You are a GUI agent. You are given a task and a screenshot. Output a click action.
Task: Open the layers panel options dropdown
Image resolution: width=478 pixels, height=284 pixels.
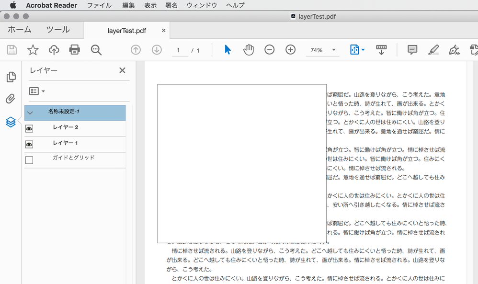[37, 91]
